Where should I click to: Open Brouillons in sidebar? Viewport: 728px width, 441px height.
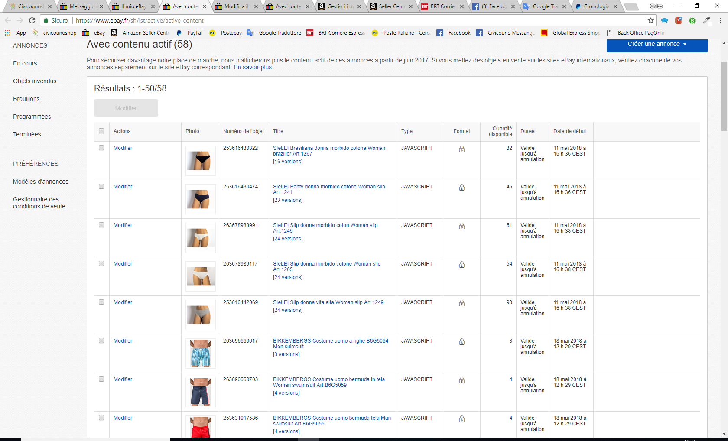(x=26, y=99)
